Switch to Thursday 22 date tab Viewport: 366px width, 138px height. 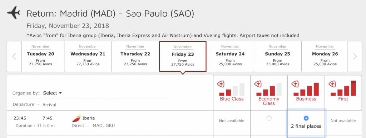(135, 57)
